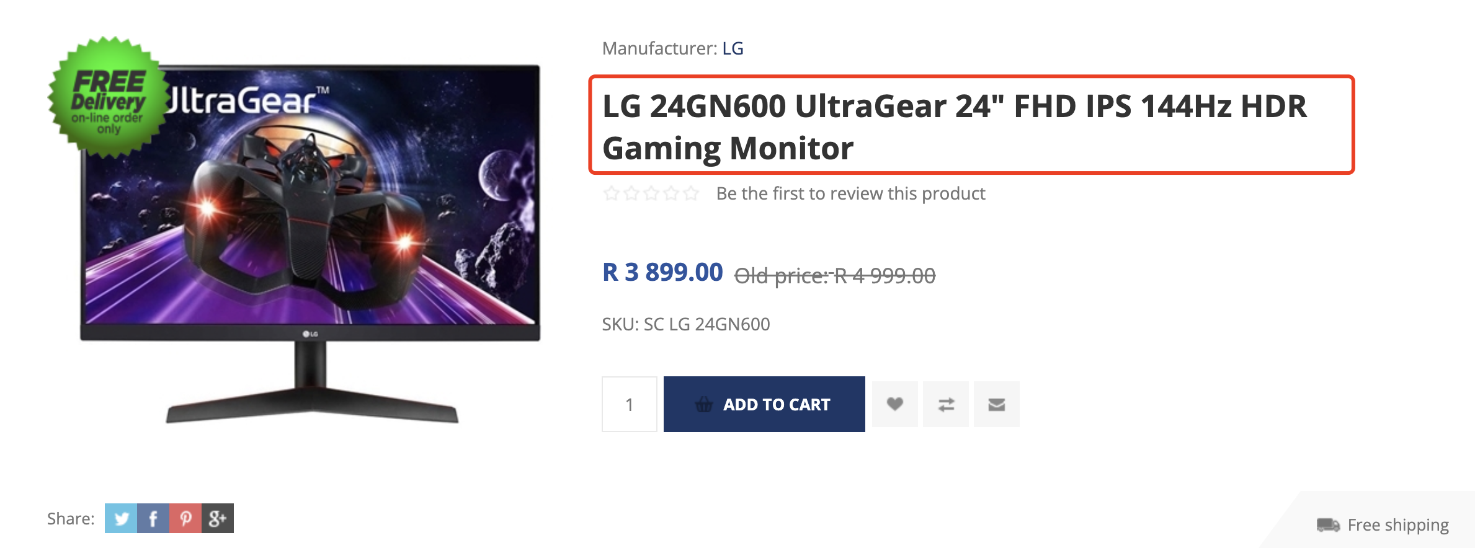The image size is (1475, 548).
Task: Share the product on Facebook
Action: click(x=153, y=518)
